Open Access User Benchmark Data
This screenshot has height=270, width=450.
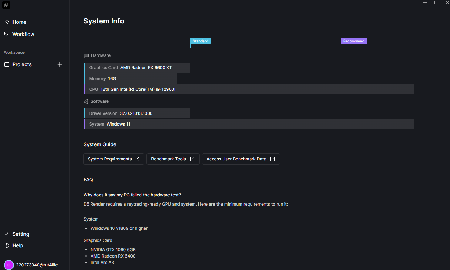241,159
